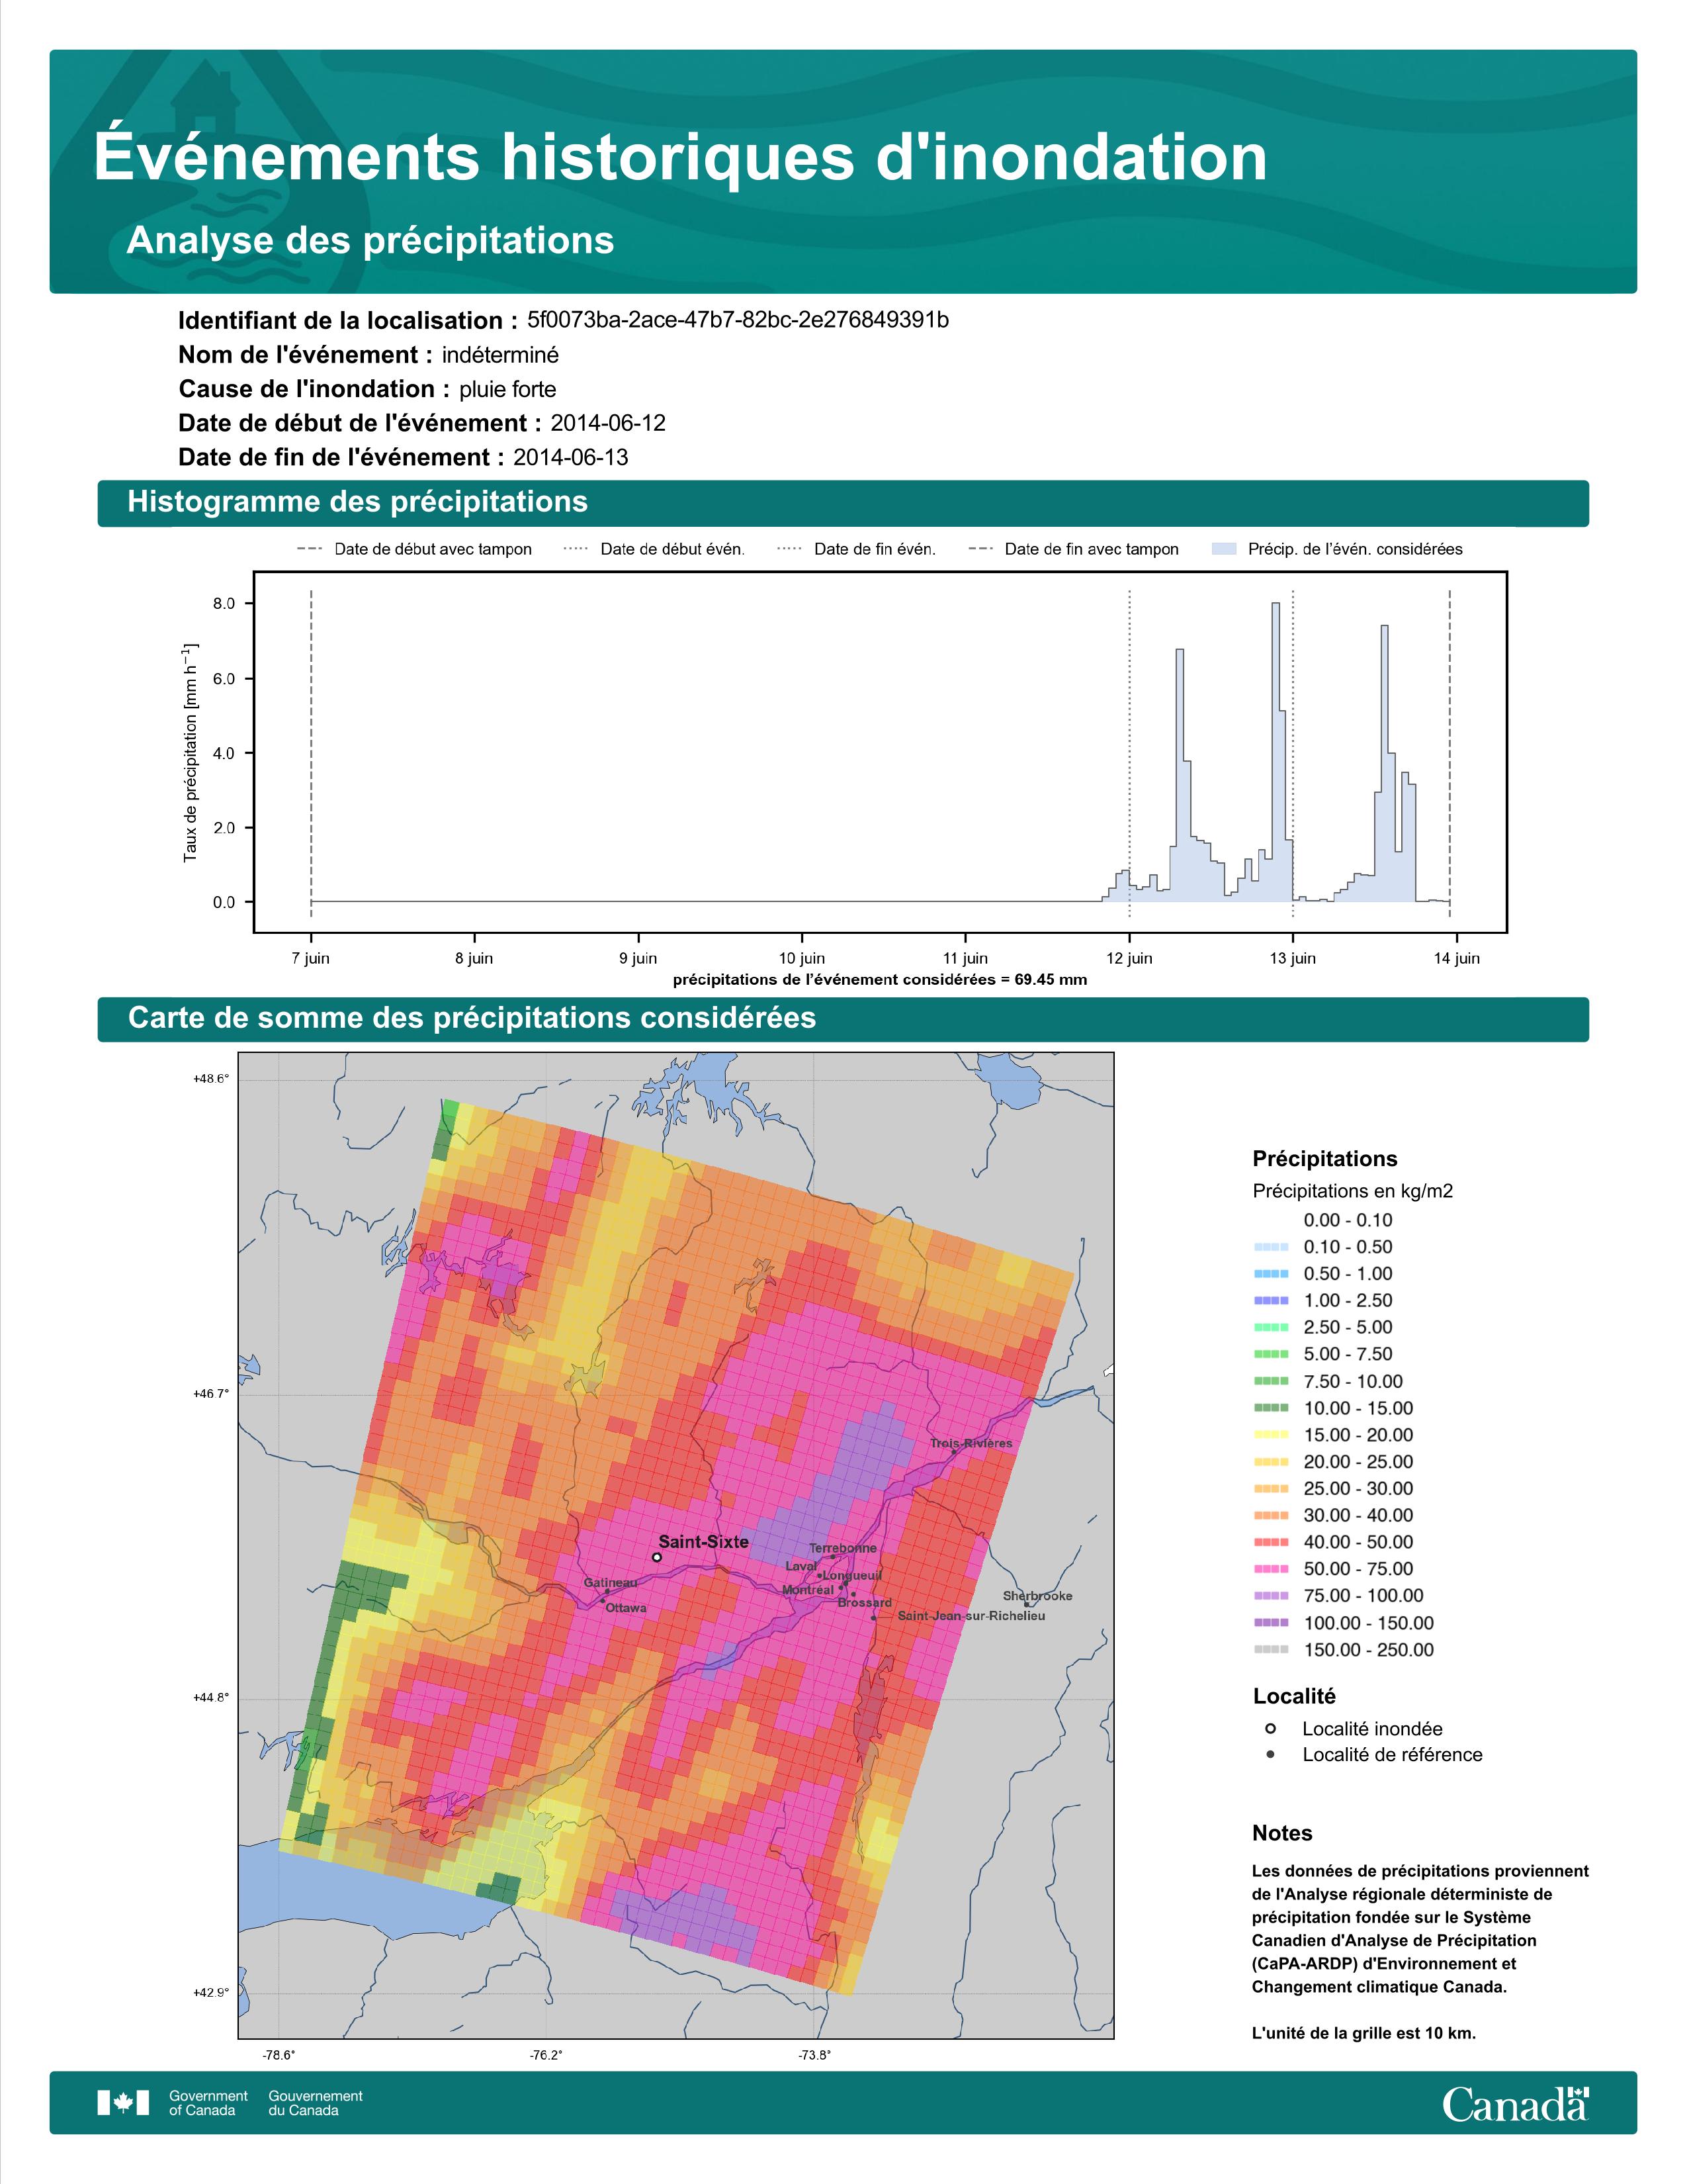
Task: Select the 50.00 - 75.00 legend swatch
Action: pyautogui.click(x=1270, y=1570)
